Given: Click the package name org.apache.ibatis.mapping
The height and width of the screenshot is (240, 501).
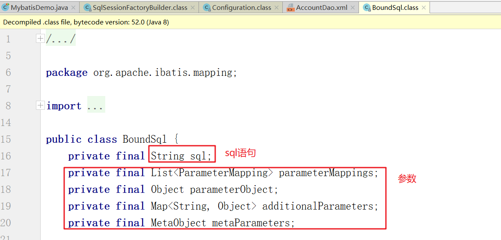Looking at the screenshot, I should coord(163,72).
